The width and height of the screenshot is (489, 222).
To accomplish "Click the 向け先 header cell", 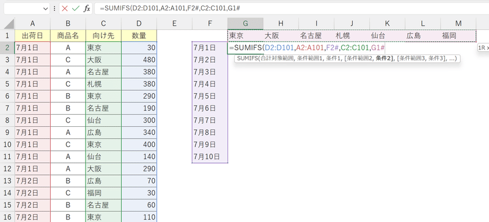I will coord(103,36).
